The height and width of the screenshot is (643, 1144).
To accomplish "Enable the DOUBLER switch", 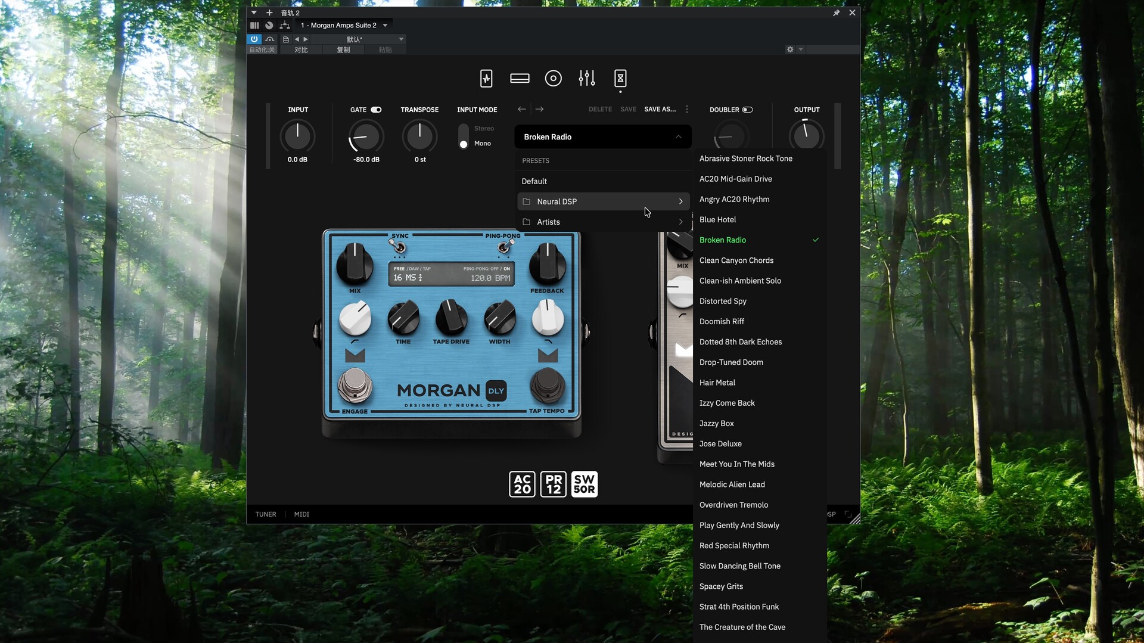I will [747, 110].
